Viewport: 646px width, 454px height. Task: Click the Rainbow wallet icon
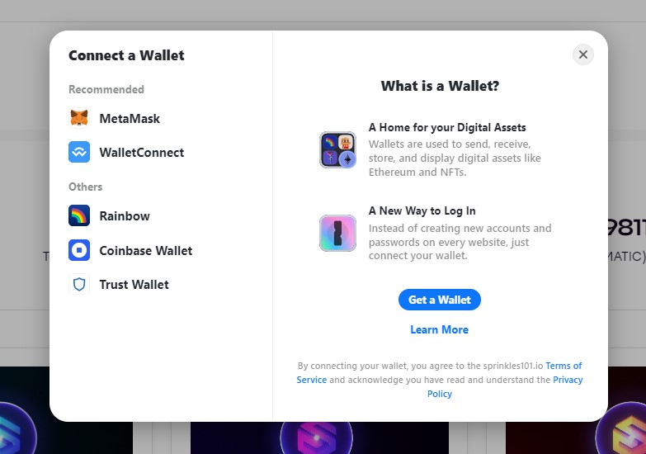[x=79, y=215]
